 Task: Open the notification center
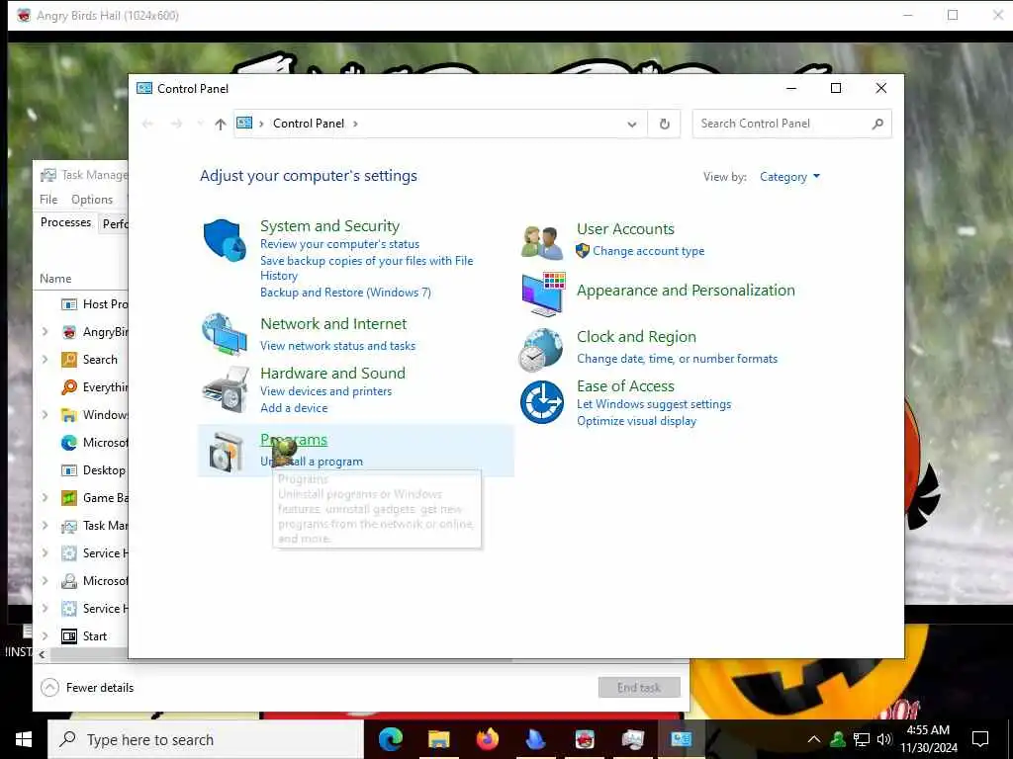click(x=980, y=739)
